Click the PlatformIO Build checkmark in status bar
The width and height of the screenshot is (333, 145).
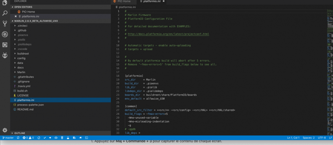click(x=45, y=138)
